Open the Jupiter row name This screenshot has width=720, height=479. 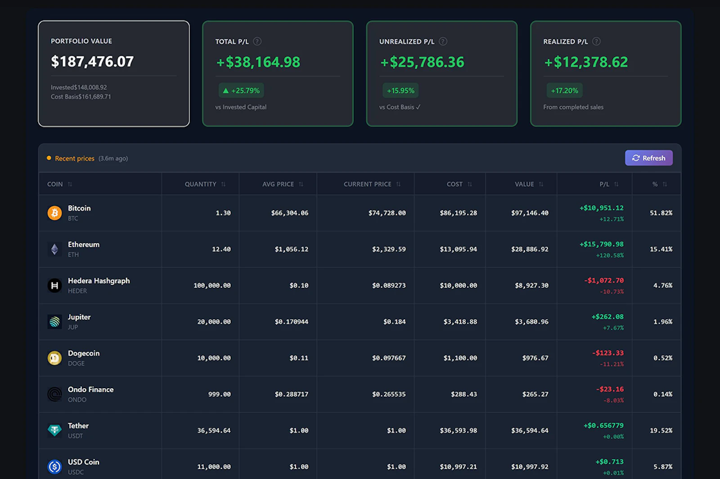point(79,317)
